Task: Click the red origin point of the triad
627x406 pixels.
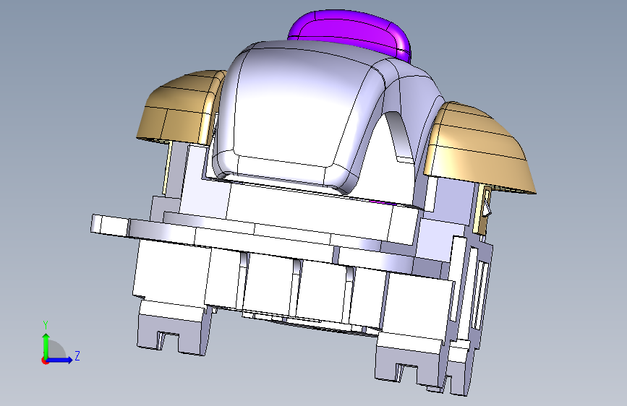Action: coord(44,360)
